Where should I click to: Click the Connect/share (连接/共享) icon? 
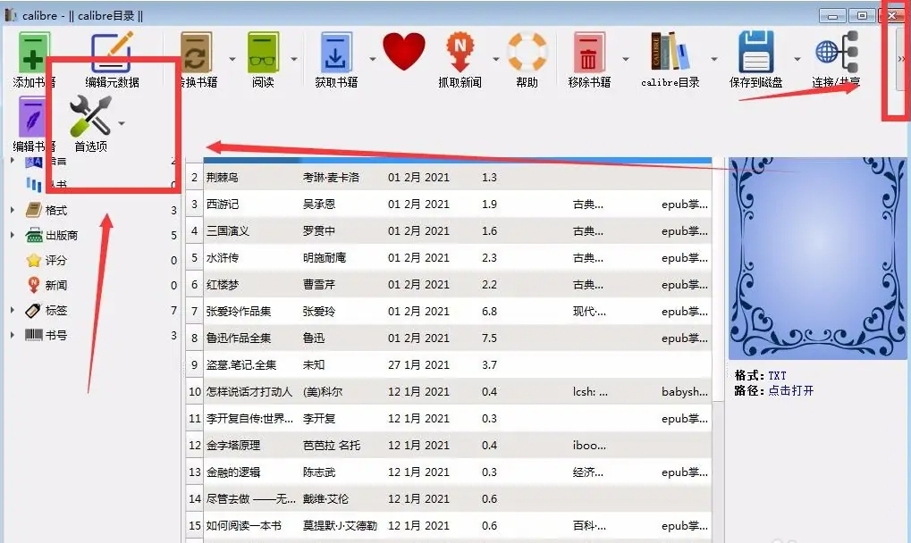click(837, 52)
